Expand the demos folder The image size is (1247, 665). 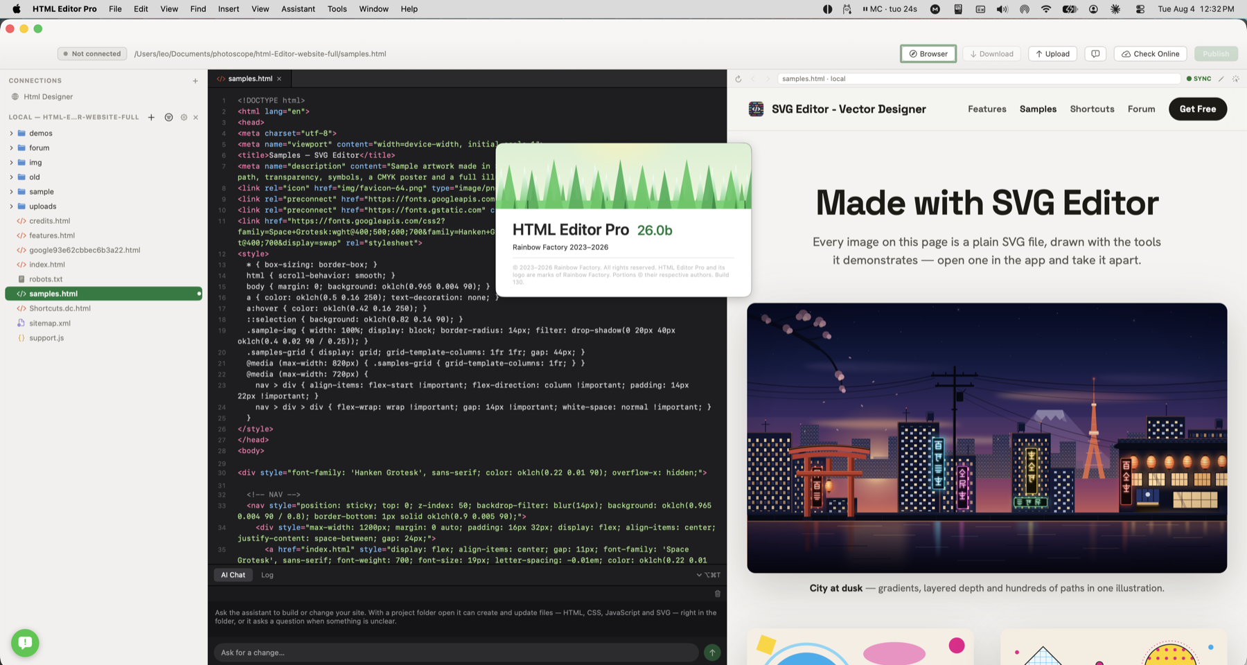coord(11,134)
